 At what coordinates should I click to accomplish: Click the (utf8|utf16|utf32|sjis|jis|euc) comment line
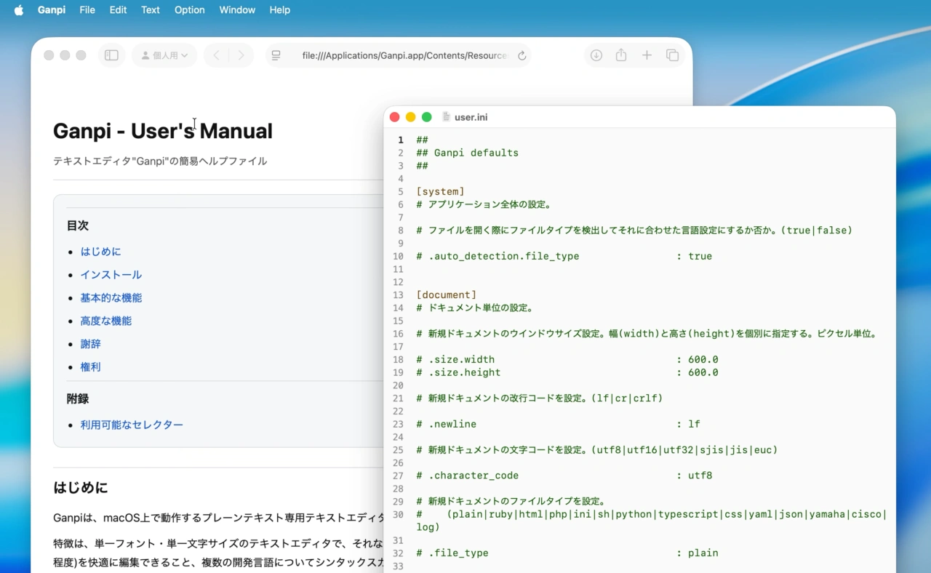coord(597,450)
